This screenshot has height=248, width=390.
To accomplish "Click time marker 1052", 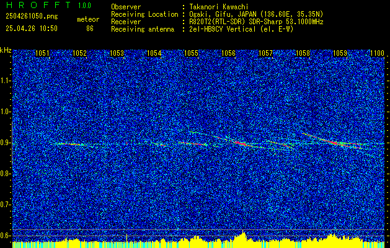I will [x=79, y=53].
